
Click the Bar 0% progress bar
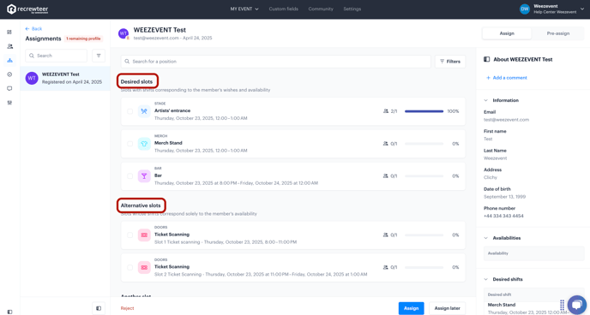(424, 175)
